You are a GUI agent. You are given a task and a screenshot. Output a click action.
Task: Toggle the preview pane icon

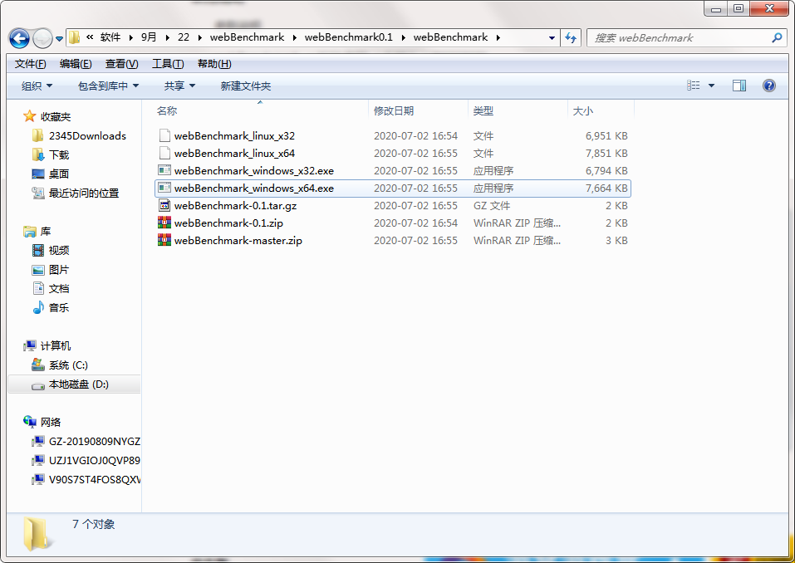[739, 86]
